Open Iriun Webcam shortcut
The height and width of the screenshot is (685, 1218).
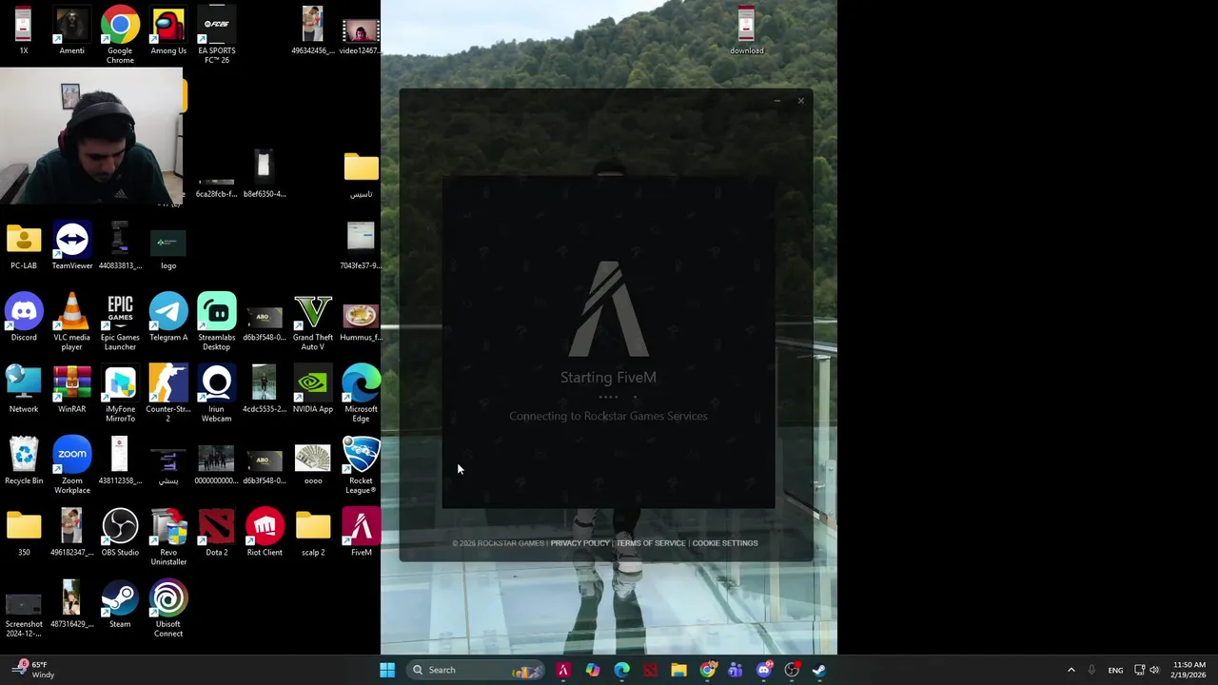[216, 394]
